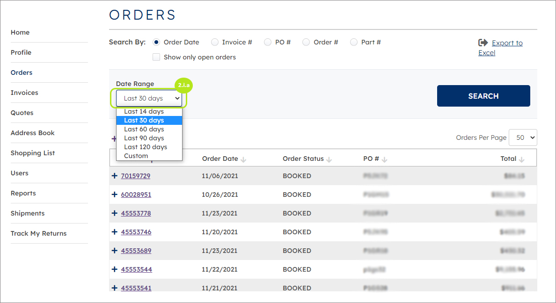Select Invoice # search radio

(x=215, y=42)
